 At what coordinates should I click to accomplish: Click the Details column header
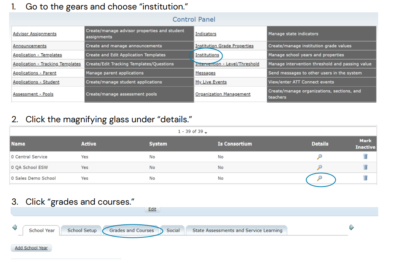click(x=320, y=144)
